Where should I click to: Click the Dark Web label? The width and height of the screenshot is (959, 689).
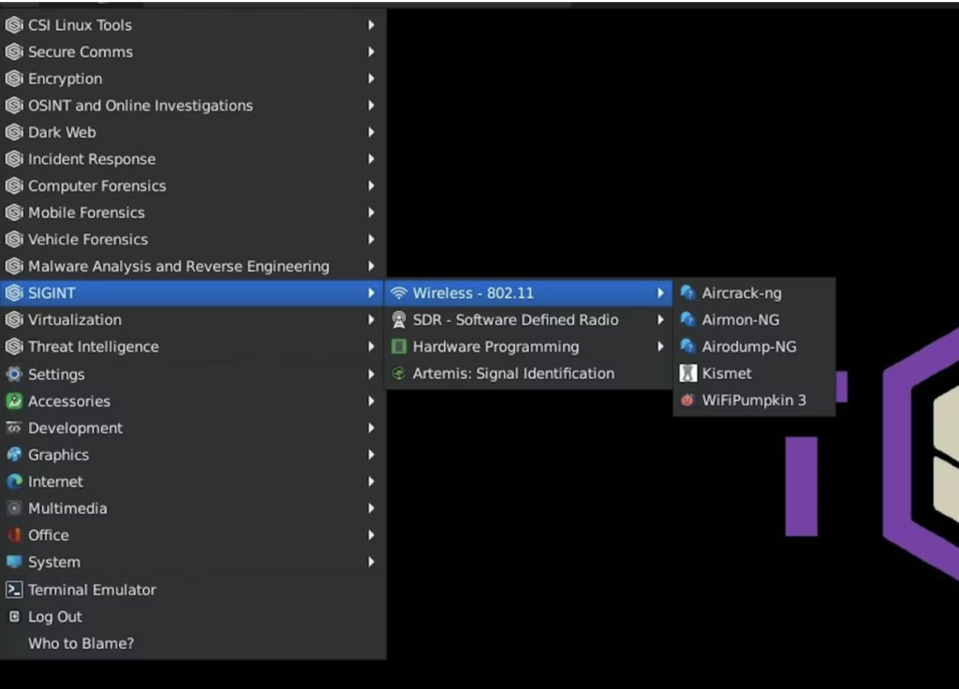point(63,132)
